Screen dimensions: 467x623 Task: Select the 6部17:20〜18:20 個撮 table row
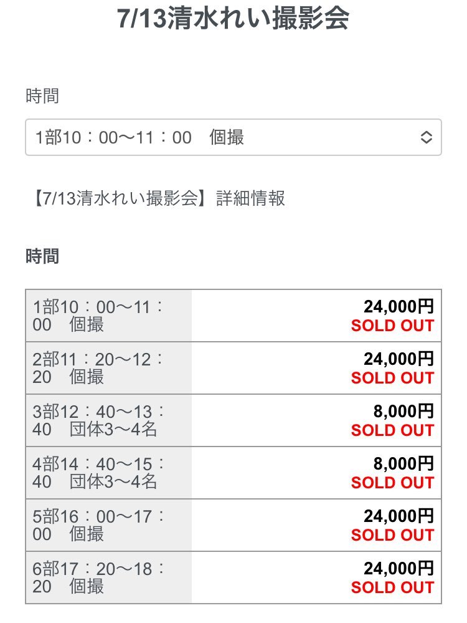click(233, 577)
